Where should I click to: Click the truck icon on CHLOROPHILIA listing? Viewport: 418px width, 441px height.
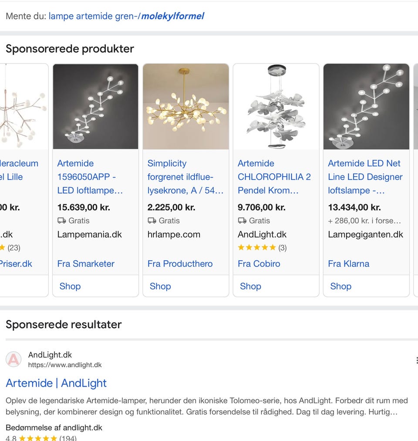tap(242, 221)
